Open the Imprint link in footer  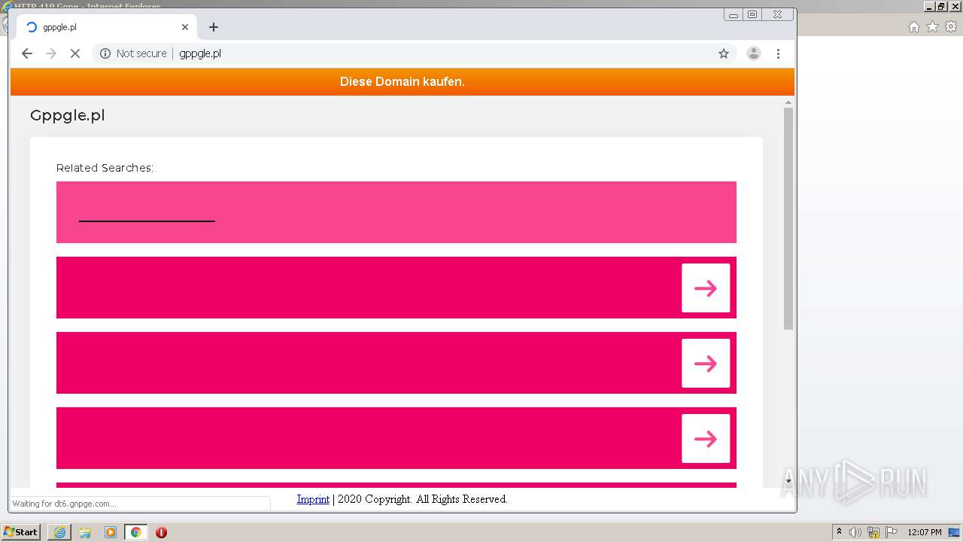pyautogui.click(x=313, y=499)
